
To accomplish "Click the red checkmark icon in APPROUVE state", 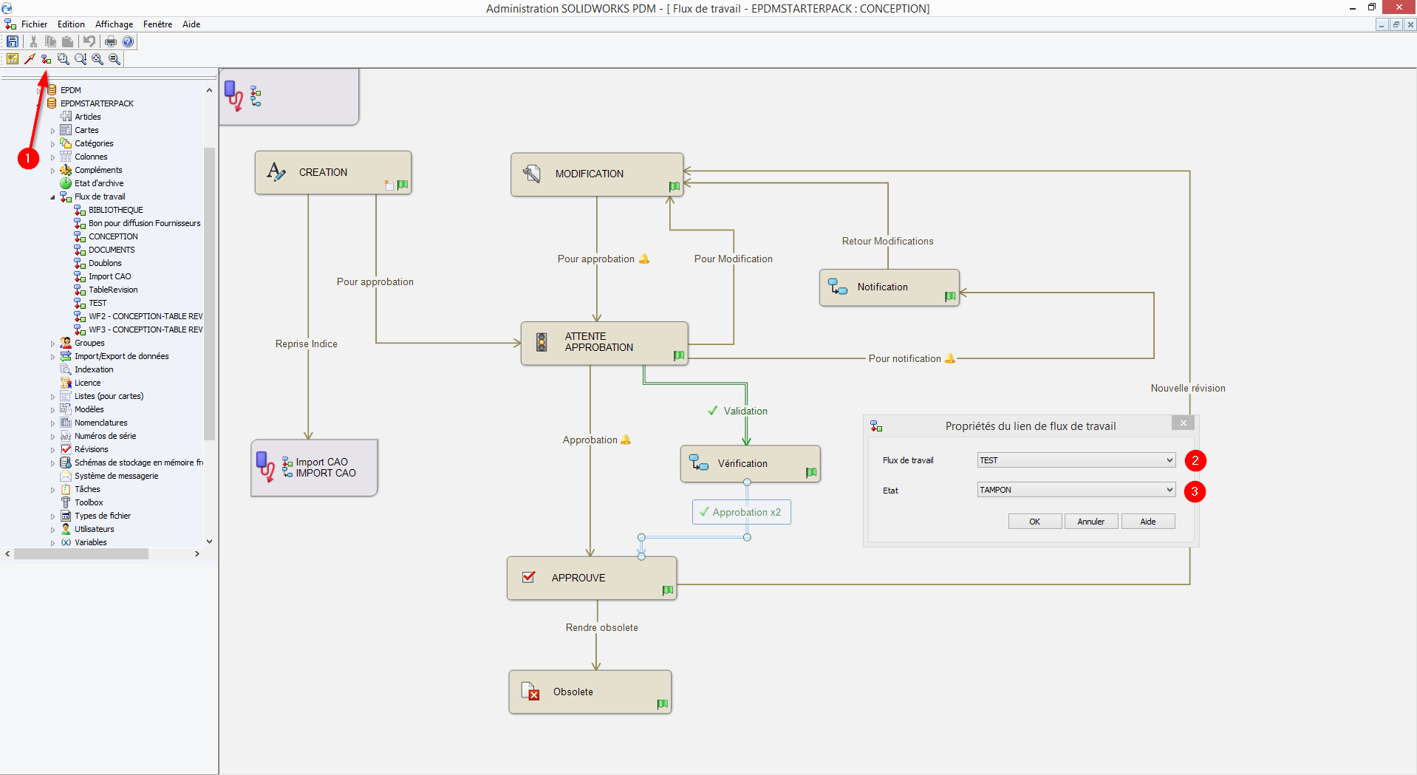I will 529,577.
